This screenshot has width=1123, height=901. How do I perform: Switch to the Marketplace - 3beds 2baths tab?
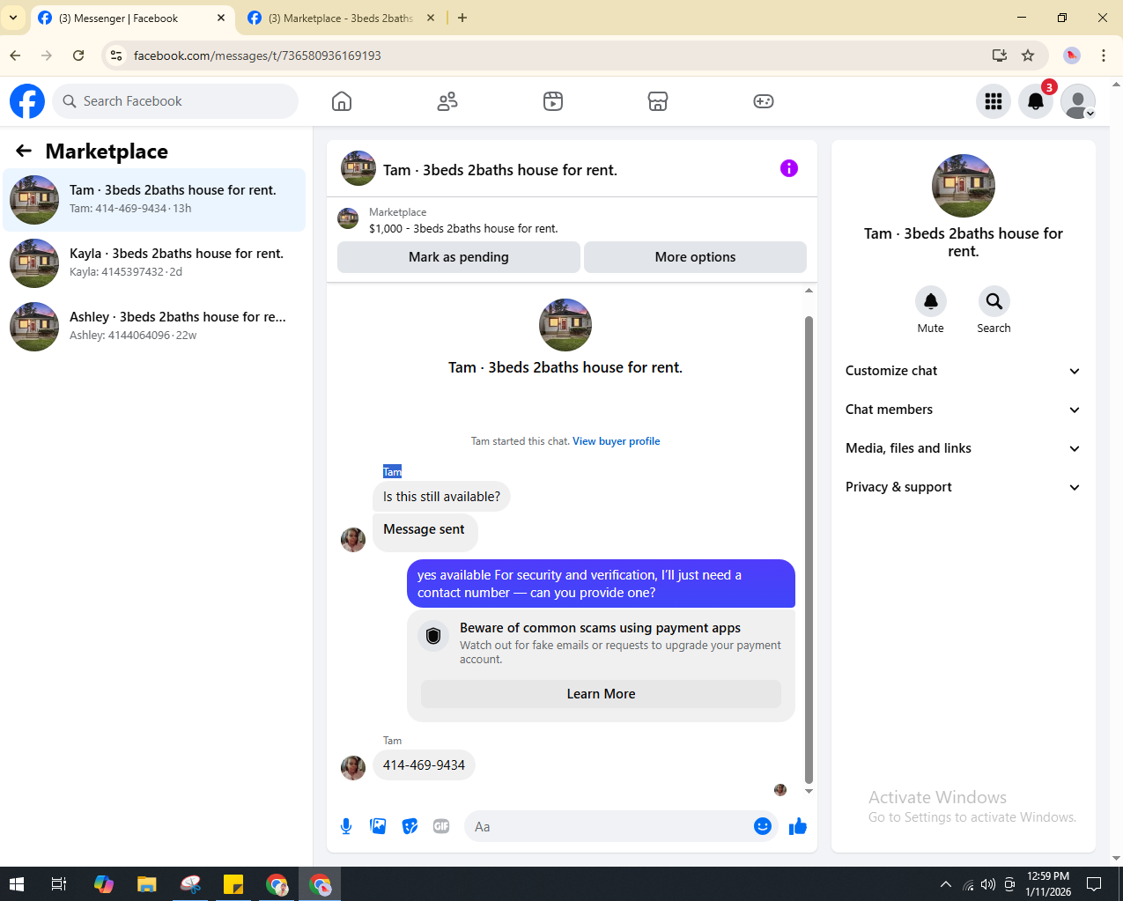(x=341, y=18)
